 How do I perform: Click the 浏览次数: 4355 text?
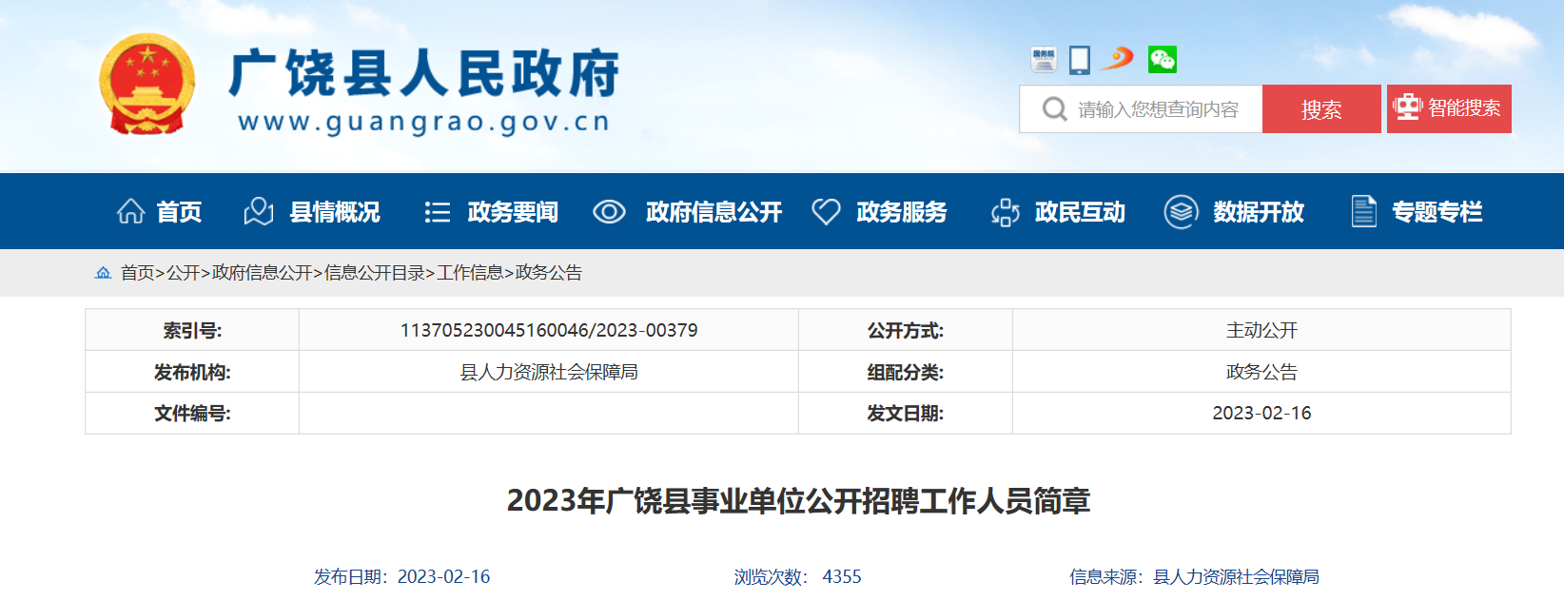coord(798,576)
